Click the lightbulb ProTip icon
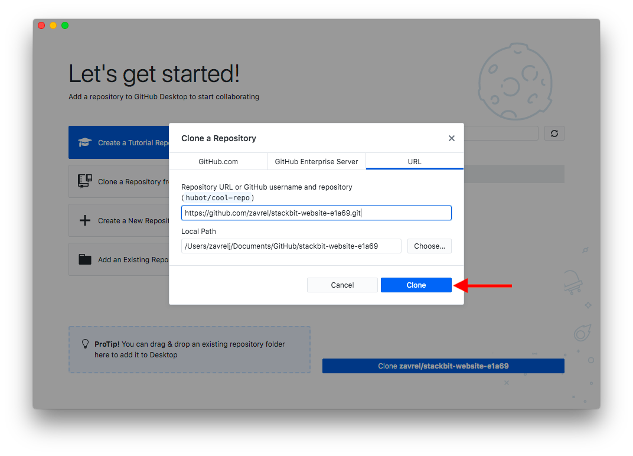This screenshot has width=633, height=456. coord(85,344)
